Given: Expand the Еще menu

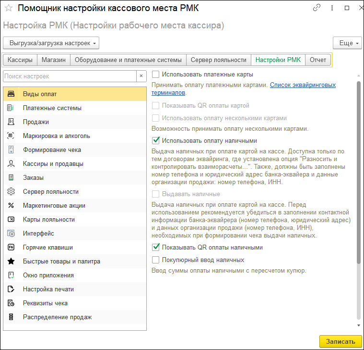Looking at the screenshot, I should click(346, 43).
